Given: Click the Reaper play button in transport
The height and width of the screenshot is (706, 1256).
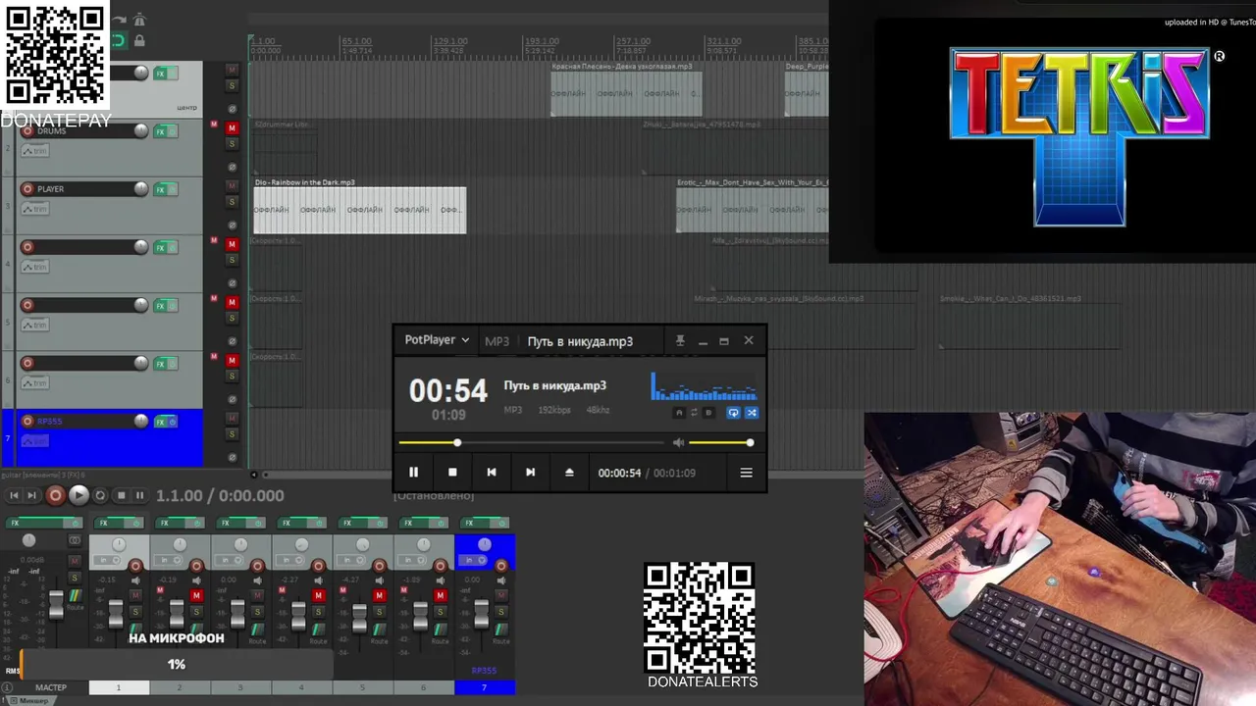Looking at the screenshot, I should click(78, 496).
